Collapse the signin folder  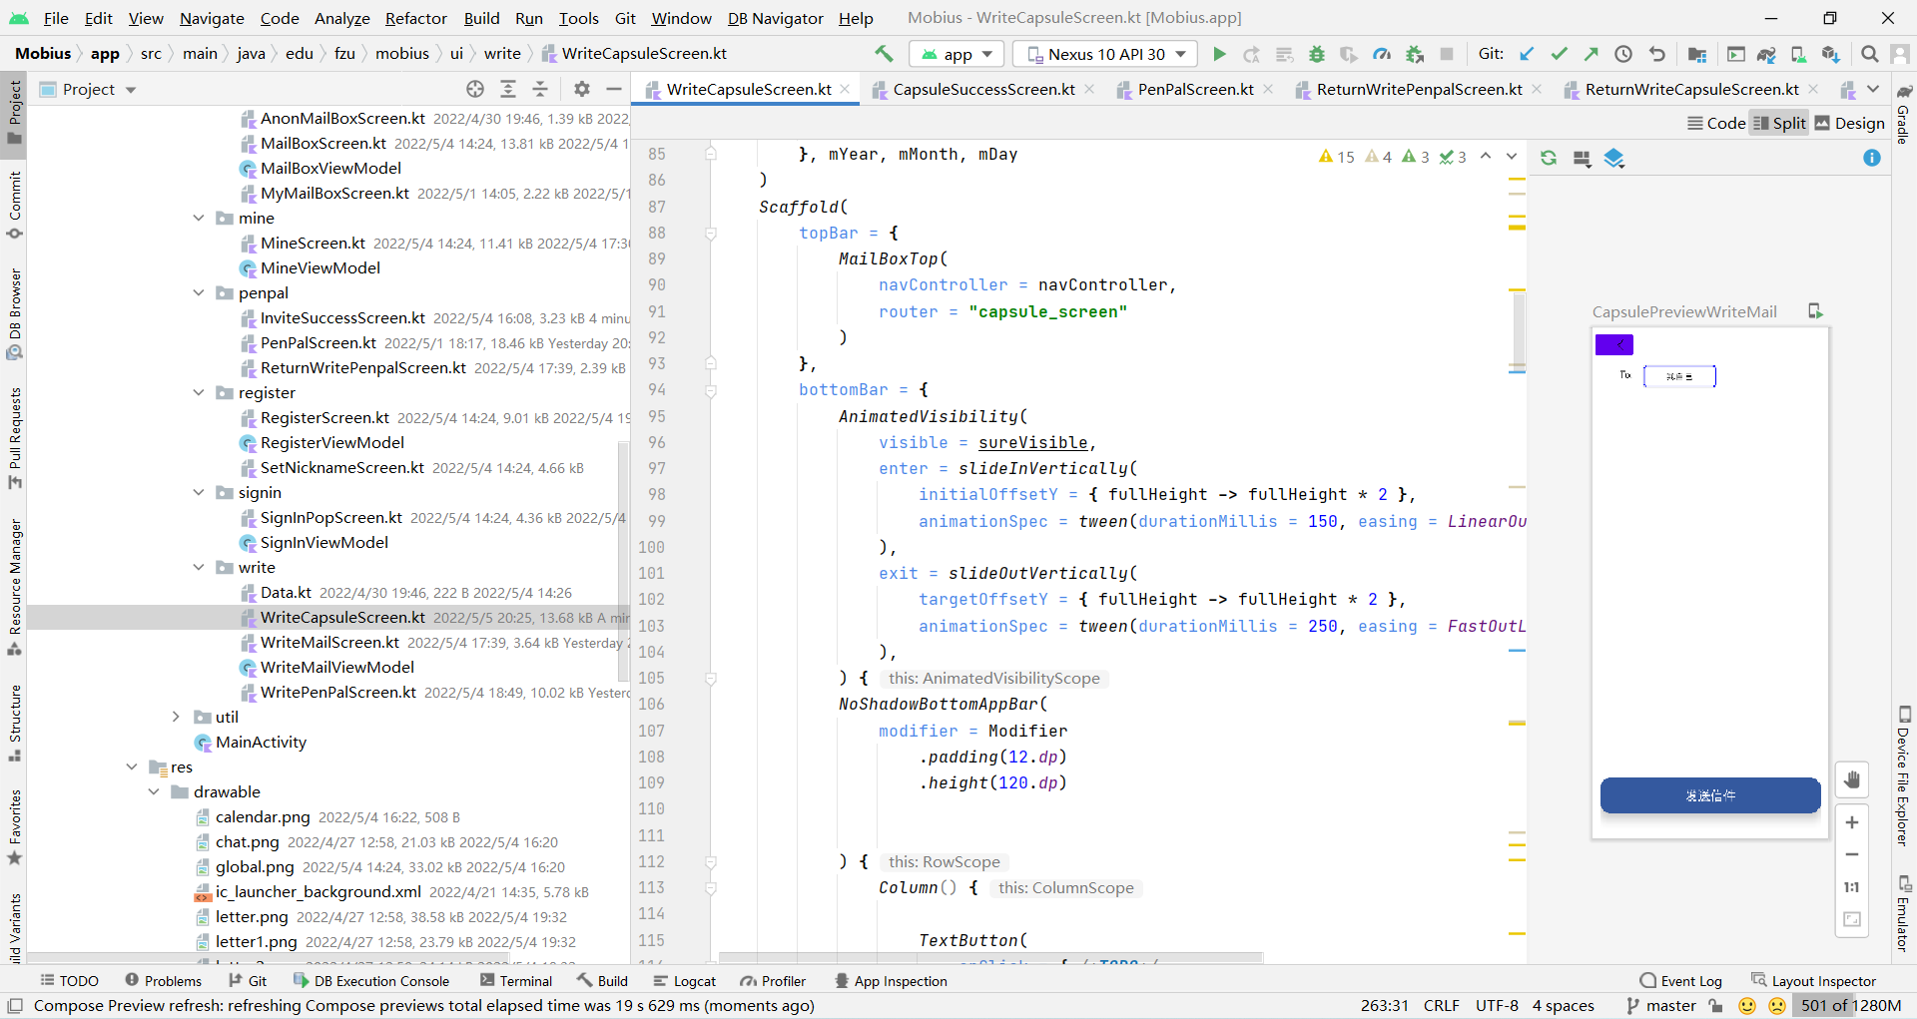tap(199, 492)
